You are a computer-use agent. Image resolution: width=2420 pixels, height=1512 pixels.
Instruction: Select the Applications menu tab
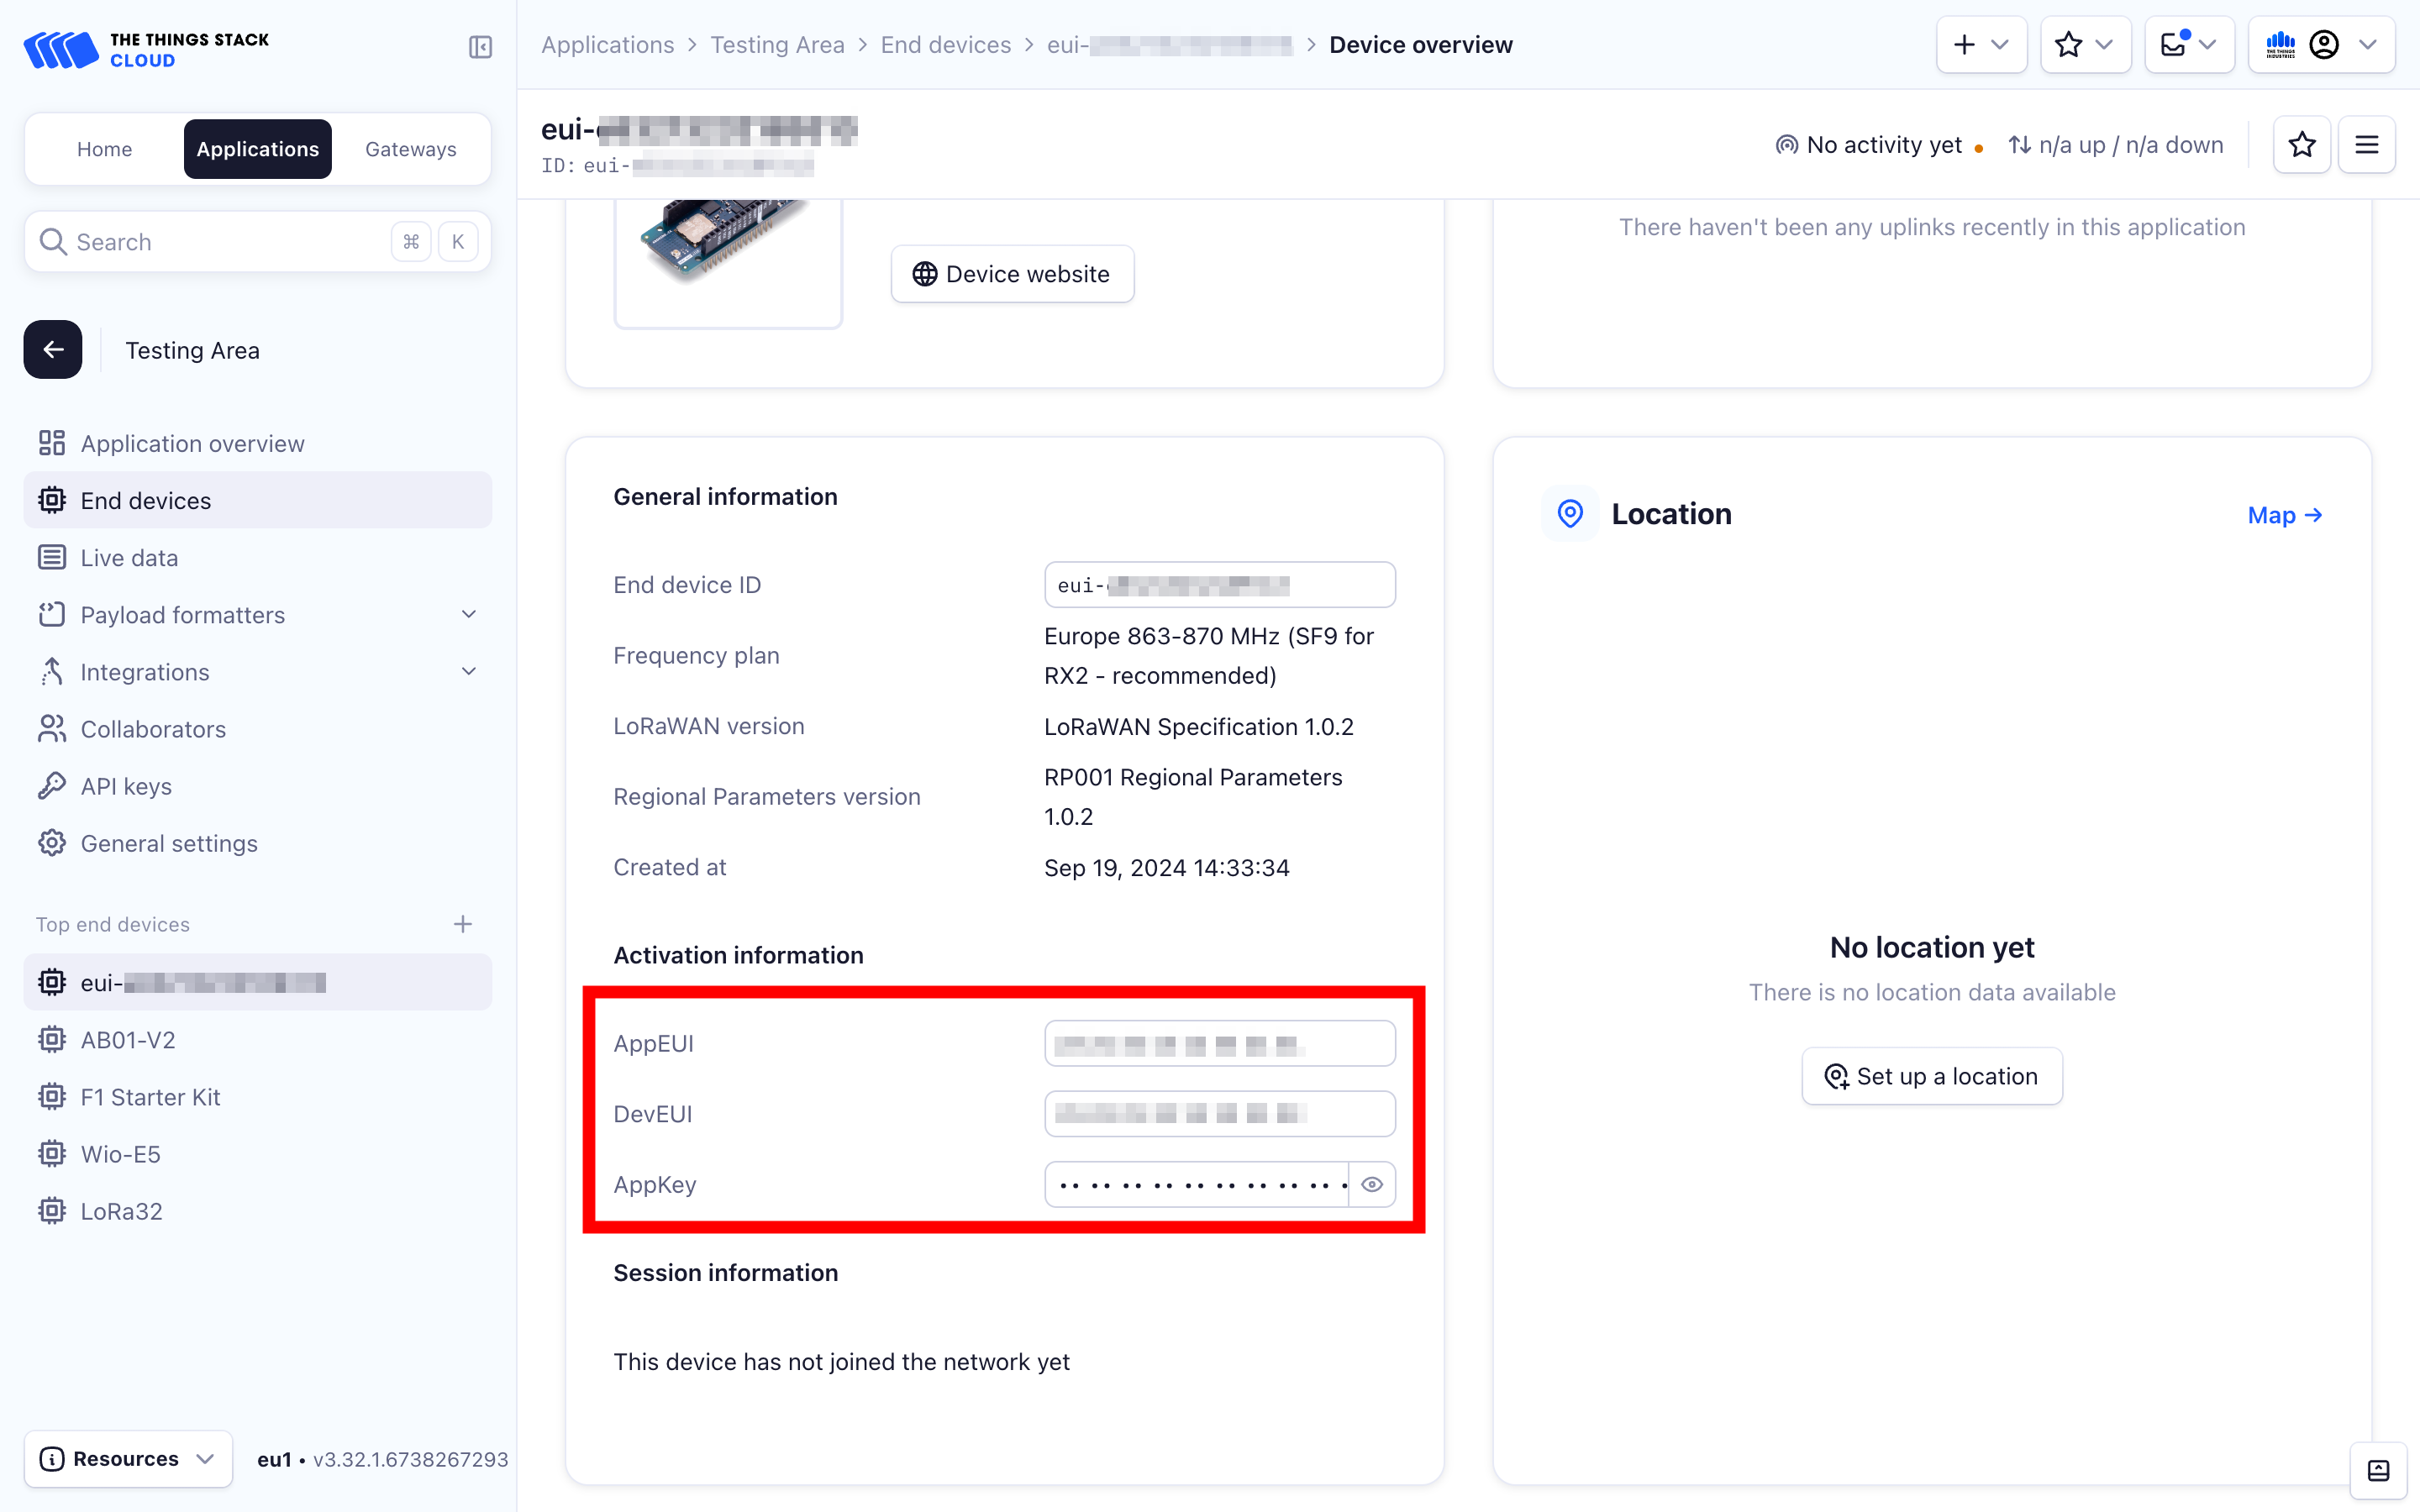point(256,148)
